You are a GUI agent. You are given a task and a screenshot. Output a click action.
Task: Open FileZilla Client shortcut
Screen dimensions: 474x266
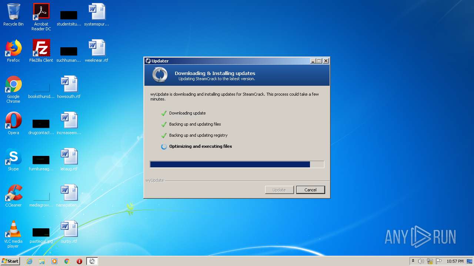(41, 51)
